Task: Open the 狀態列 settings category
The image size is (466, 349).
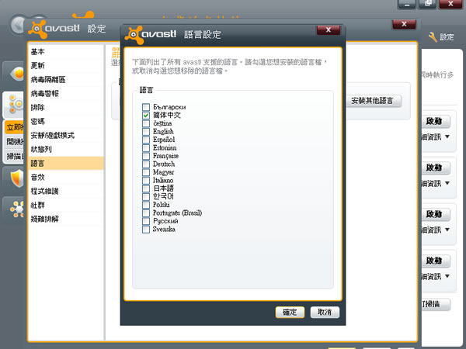Action: click(x=66, y=149)
